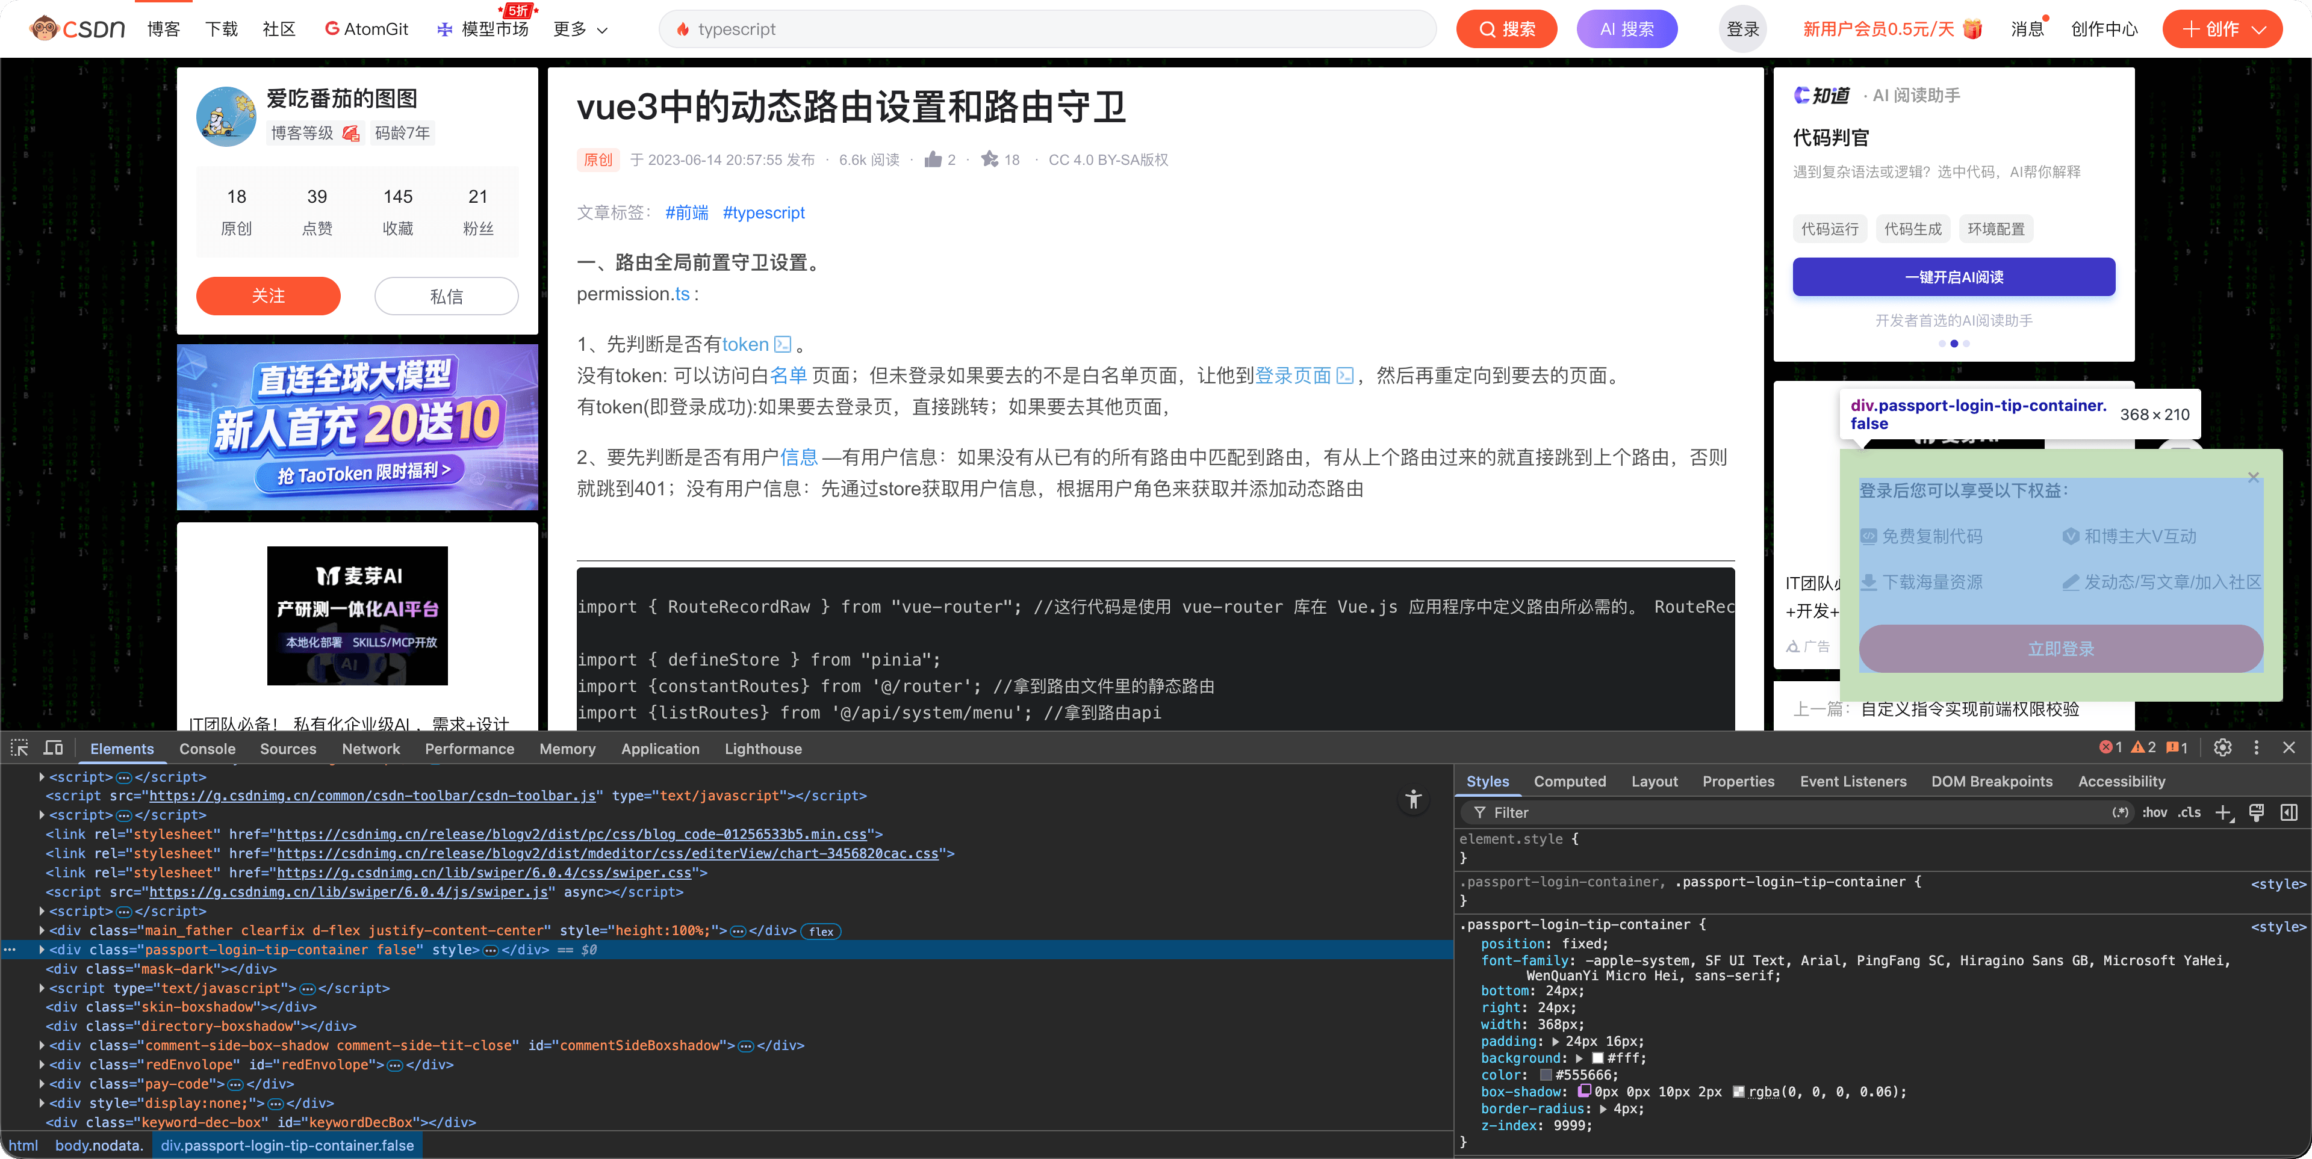2312x1159 pixels.
Task: Click the orange 搜索 button
Action: point(1507,29)
